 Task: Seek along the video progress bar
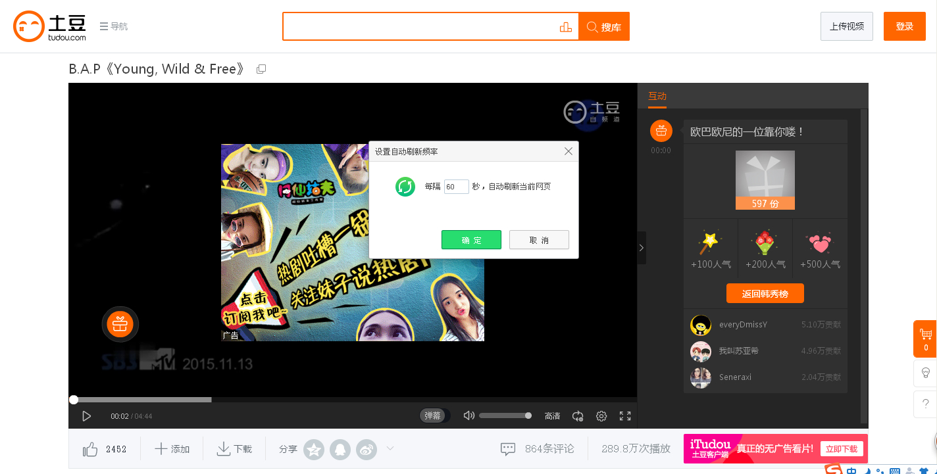pyautogui.click(x=353, y=400)
